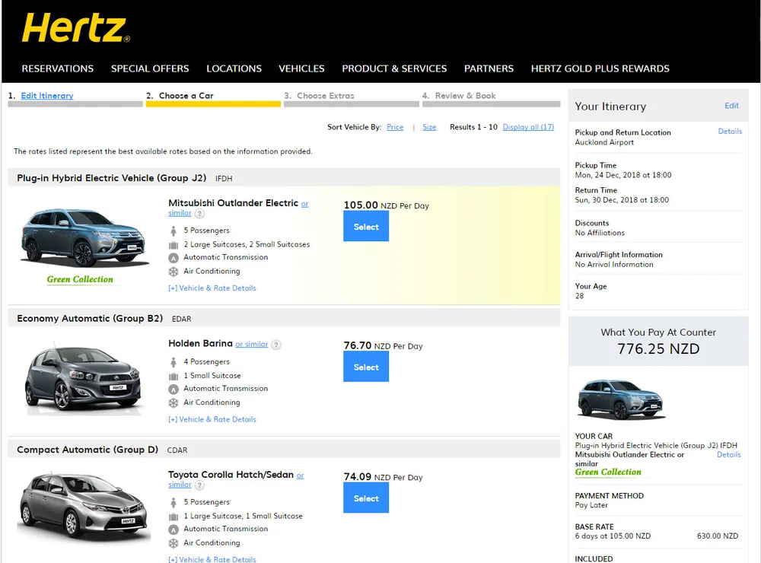Click the 105.00 NZD Per Day price

point(387,205)
